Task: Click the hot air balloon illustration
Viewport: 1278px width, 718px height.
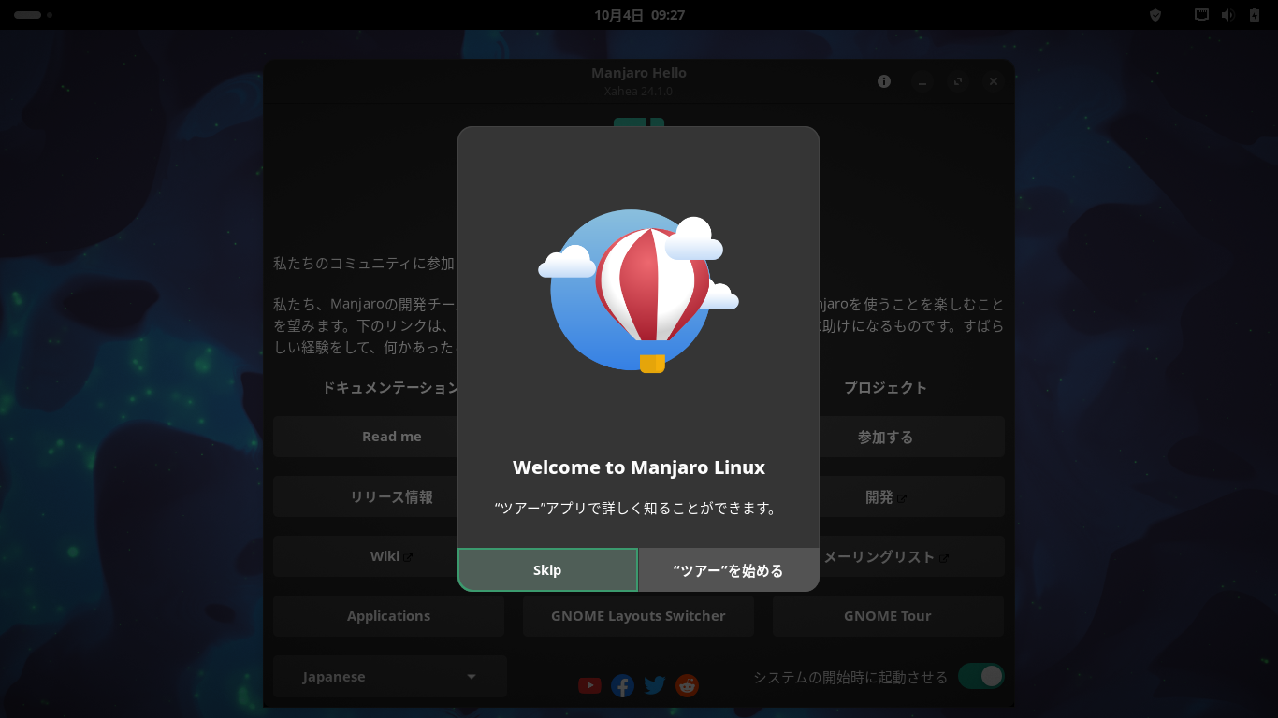Action: click(x=638, y=292)
